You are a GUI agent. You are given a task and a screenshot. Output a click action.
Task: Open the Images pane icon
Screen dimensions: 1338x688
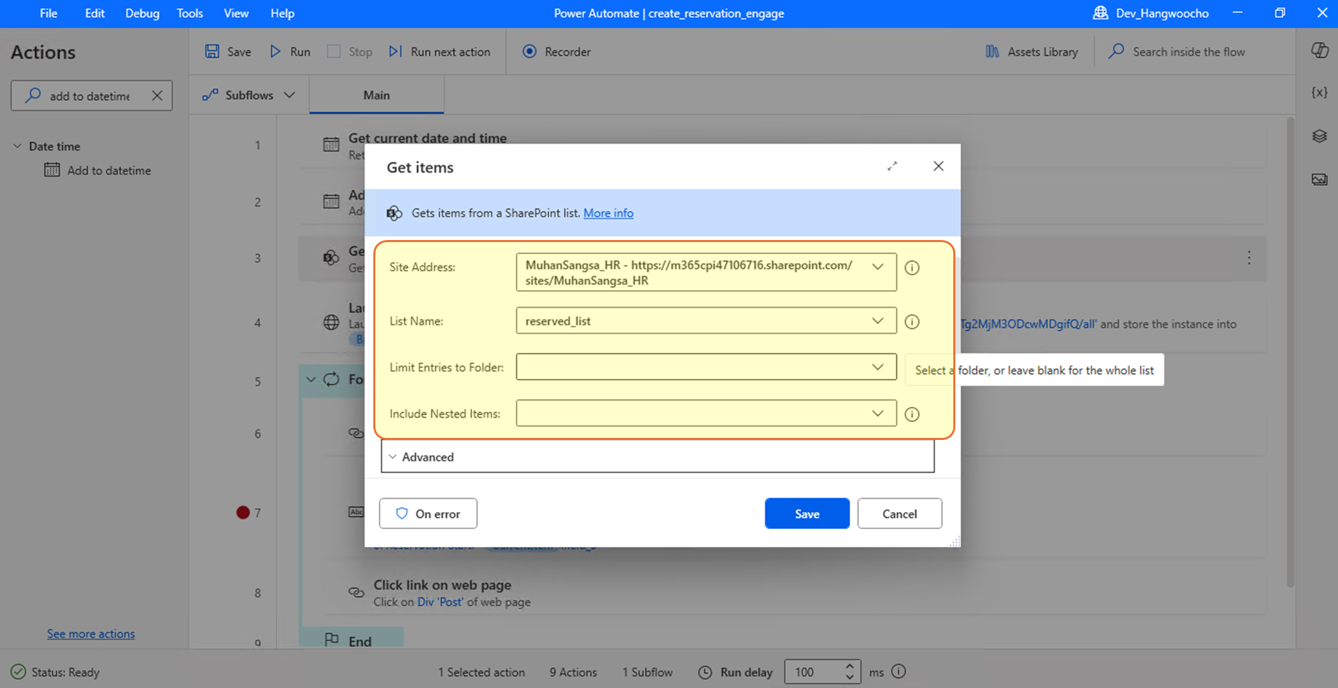[1319, 180]
